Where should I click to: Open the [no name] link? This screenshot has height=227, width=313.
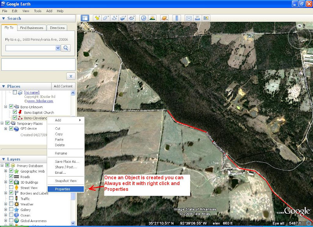(x=32, y=92)
